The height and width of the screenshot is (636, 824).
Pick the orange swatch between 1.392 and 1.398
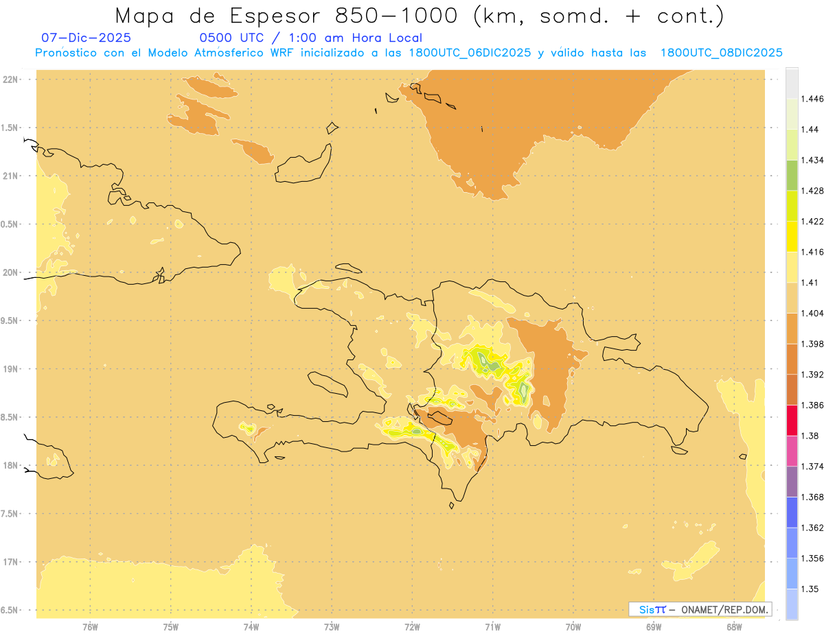coord(792,359)
